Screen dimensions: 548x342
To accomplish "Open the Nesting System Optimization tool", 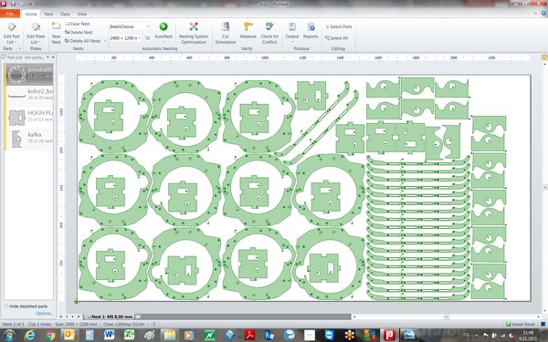I will click(194, 33).
